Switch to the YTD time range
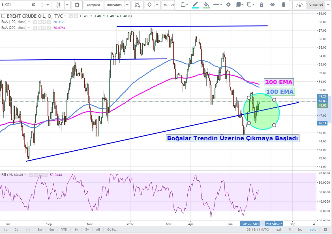 coord(64,229)
